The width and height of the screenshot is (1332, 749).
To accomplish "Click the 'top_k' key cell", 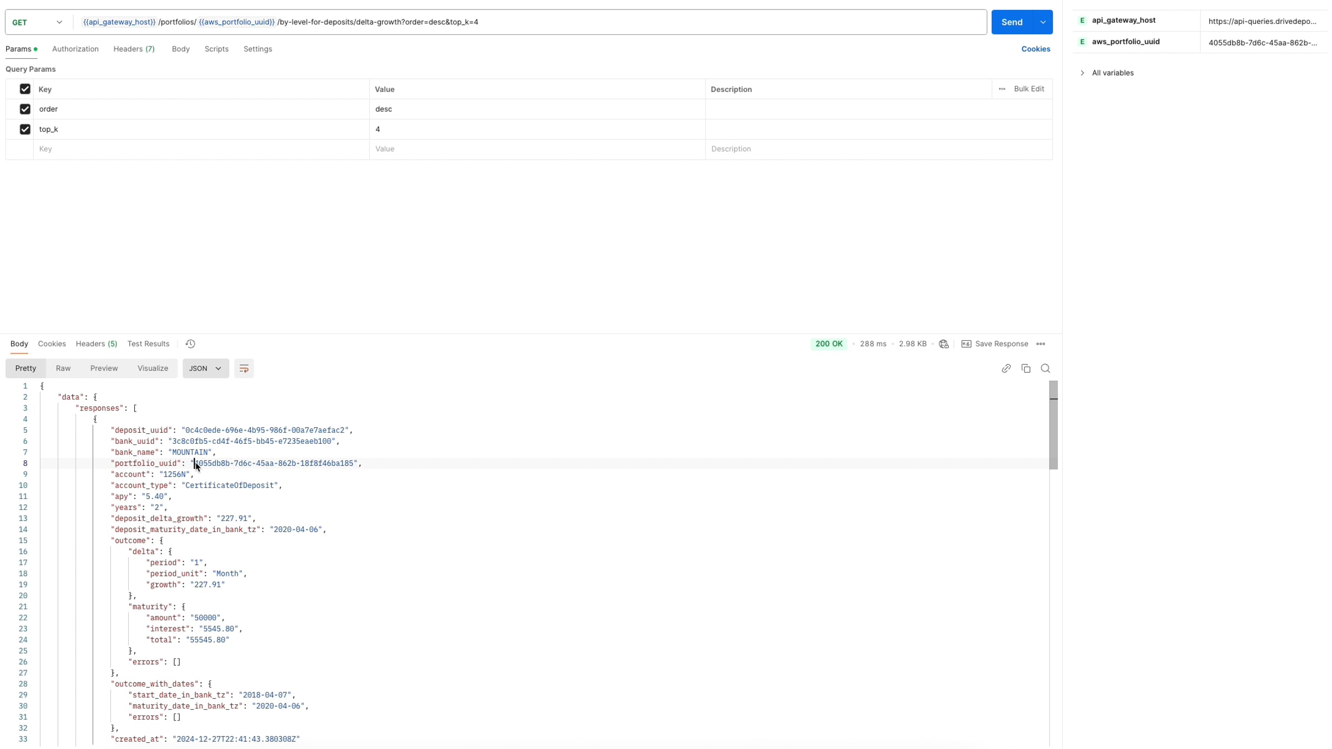I will tap(201, 129).
